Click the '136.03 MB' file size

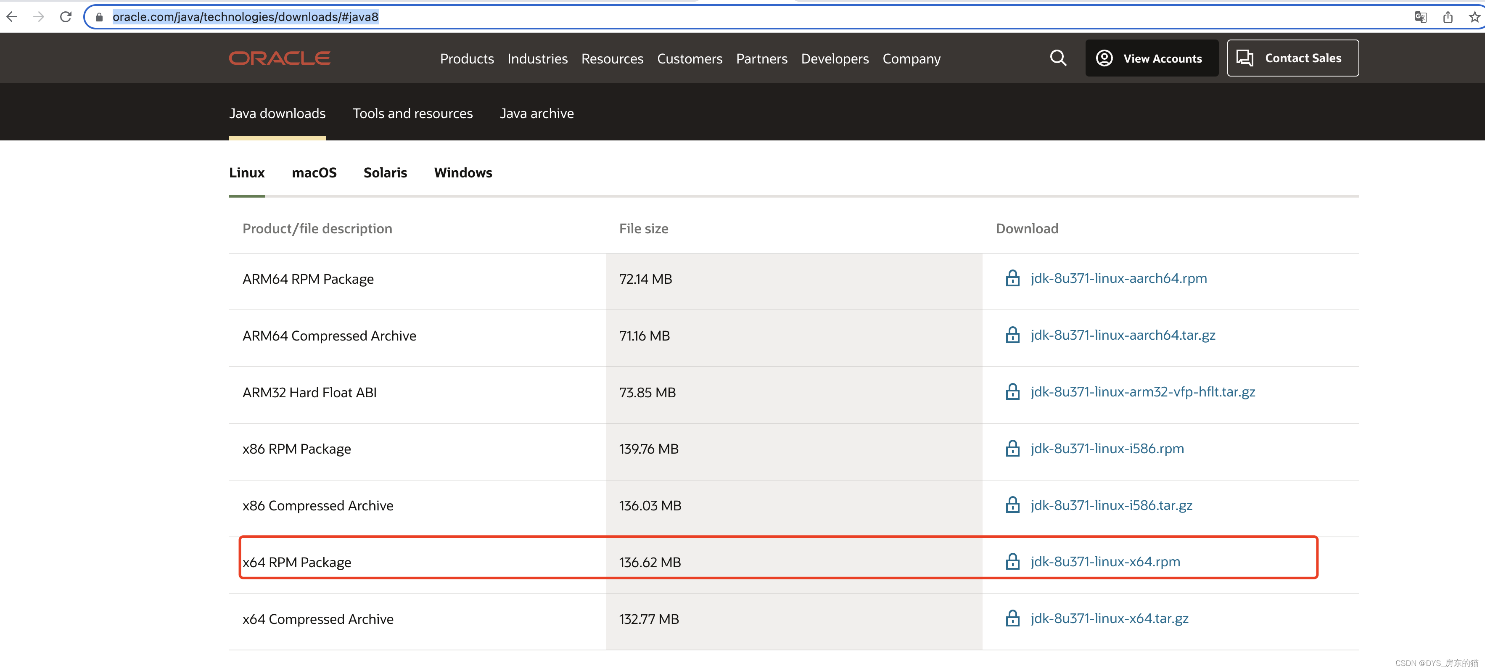coord(650,505)
